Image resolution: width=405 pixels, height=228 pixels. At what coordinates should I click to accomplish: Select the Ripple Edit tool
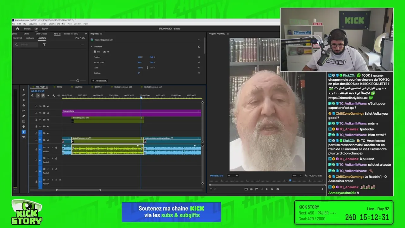24,100
